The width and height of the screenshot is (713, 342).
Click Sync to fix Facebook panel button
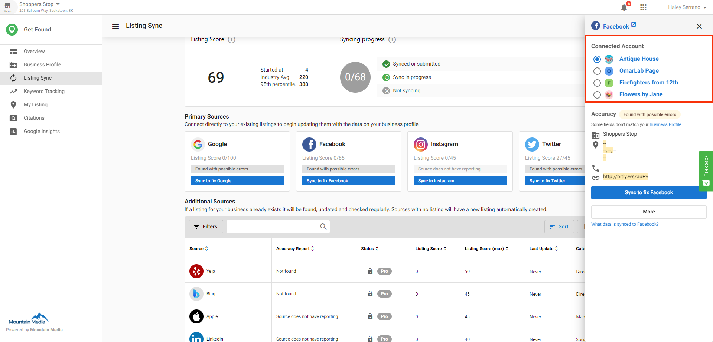[649, 193]
